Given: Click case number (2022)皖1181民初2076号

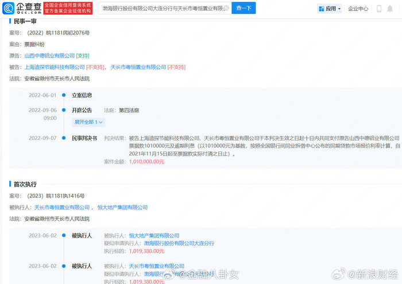Looking at the screenshot, I should (x=59, y=33).
